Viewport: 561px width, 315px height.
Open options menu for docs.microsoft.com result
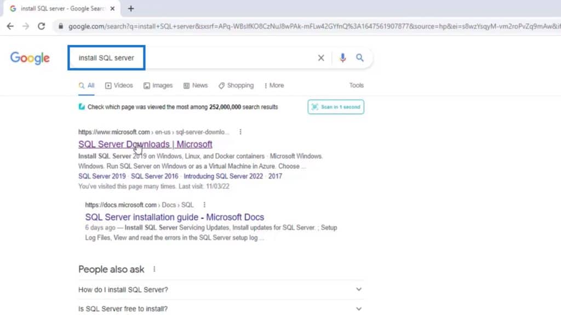(x=204, y=205)
